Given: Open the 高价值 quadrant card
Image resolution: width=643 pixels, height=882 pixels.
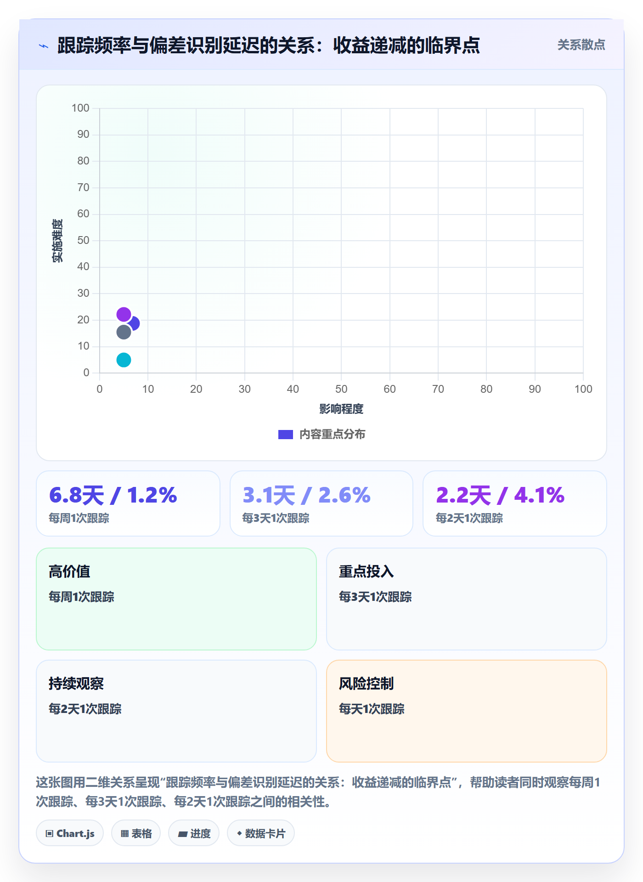Looking at the screenshot, I should (x=176, y=599).
